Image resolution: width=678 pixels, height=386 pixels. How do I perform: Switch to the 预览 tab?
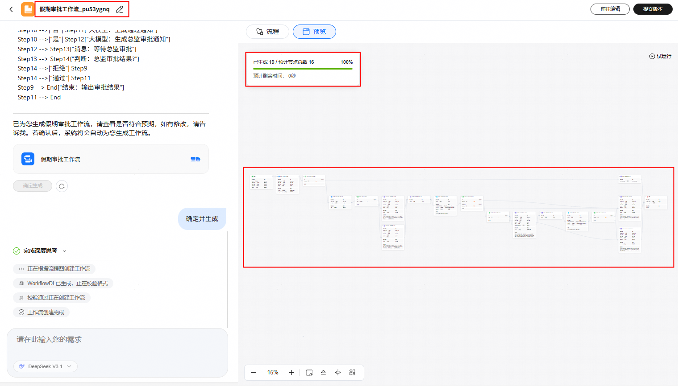pos(314,32)
